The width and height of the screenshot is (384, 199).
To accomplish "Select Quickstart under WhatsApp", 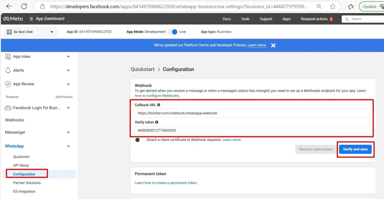I will 21,157.
